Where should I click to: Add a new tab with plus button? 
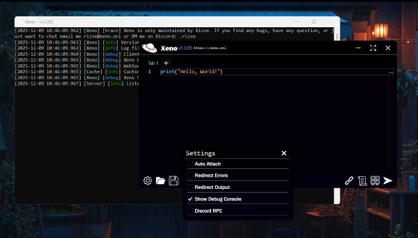[x=166, y=63]
